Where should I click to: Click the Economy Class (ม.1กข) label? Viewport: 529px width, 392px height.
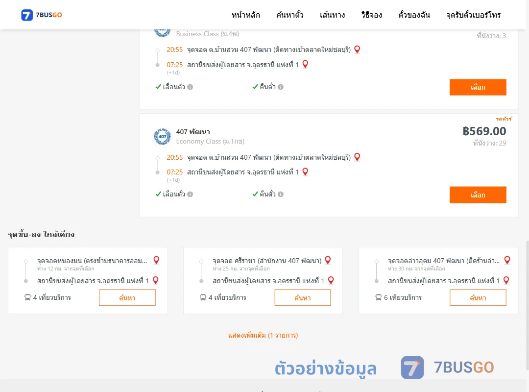tap(210, 142)
